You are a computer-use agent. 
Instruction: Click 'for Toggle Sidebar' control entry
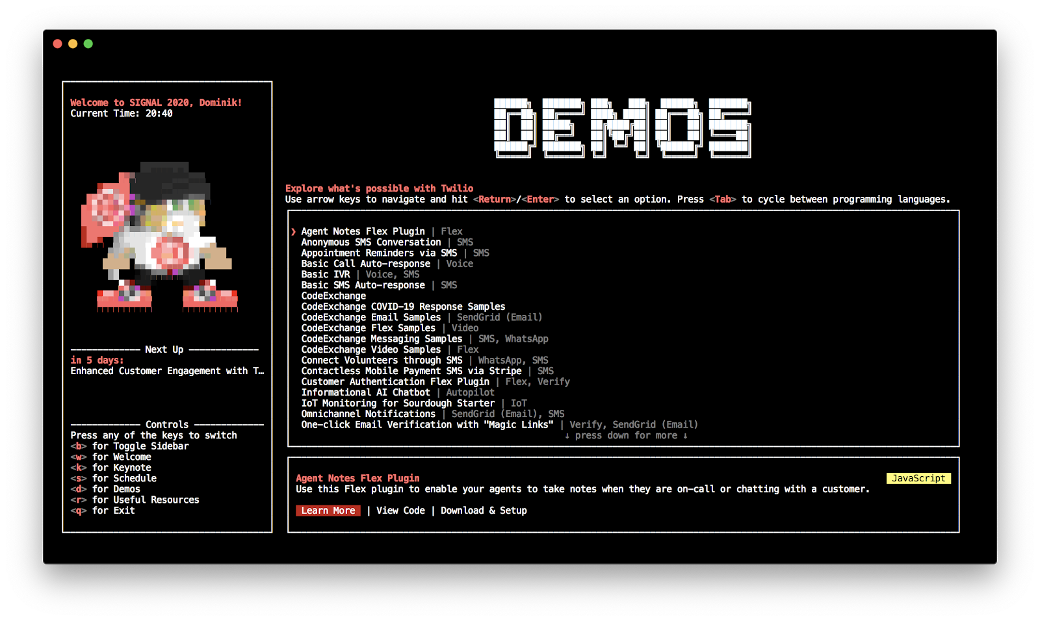click(x=129, y=446)
